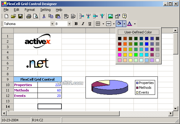Screen dimensions: 180x124
Task: Click the fill color paint bucket
Action: 119,24
